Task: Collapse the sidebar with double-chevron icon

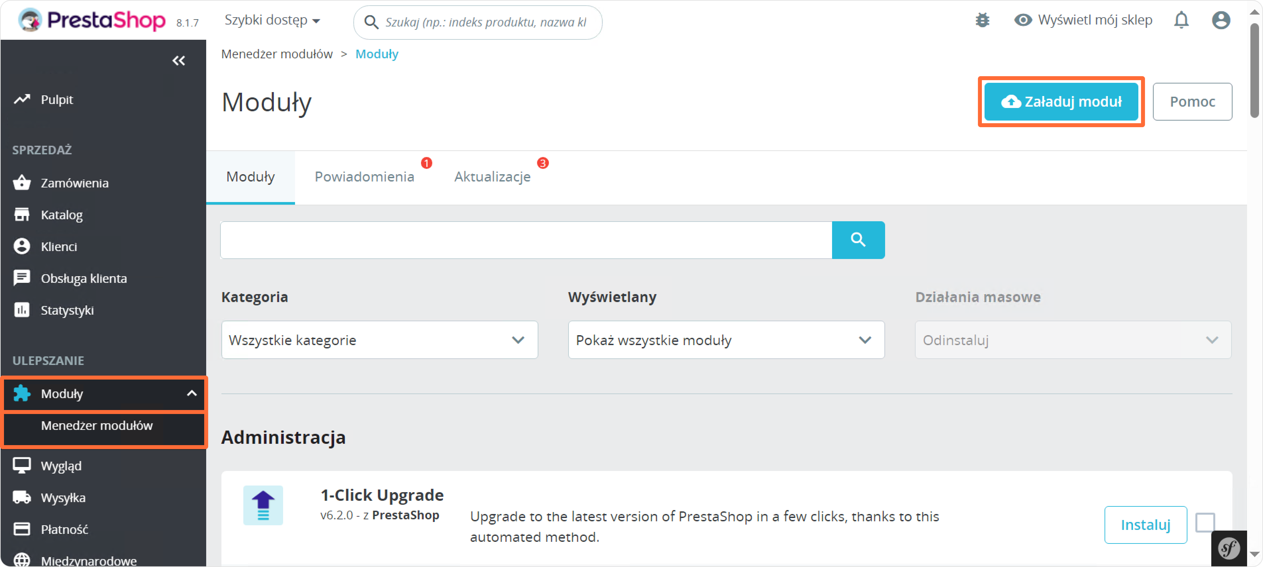Action: (x=178, y=61)
